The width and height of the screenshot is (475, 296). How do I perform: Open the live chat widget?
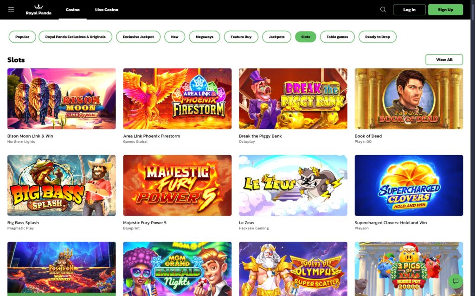[455, 281]
